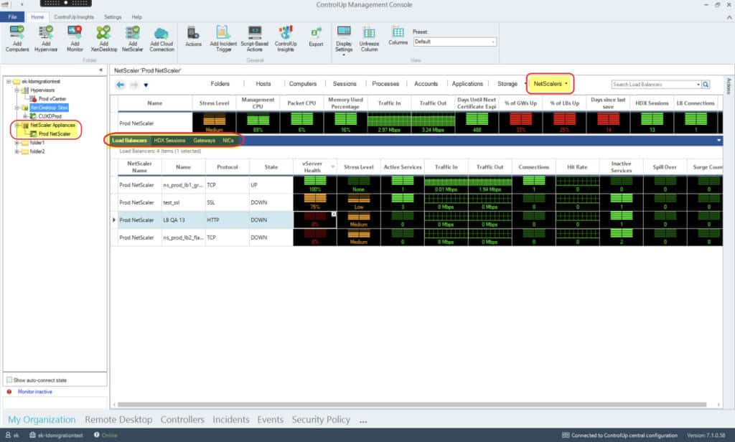Click the Export icon in the ribbon
Viewport: 735px width, 442px height.
point(317,37)
